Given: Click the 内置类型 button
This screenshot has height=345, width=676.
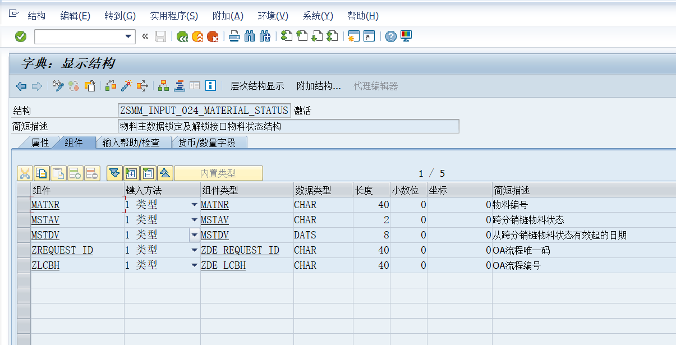Looking at the screenshot, I should point(218,173).
